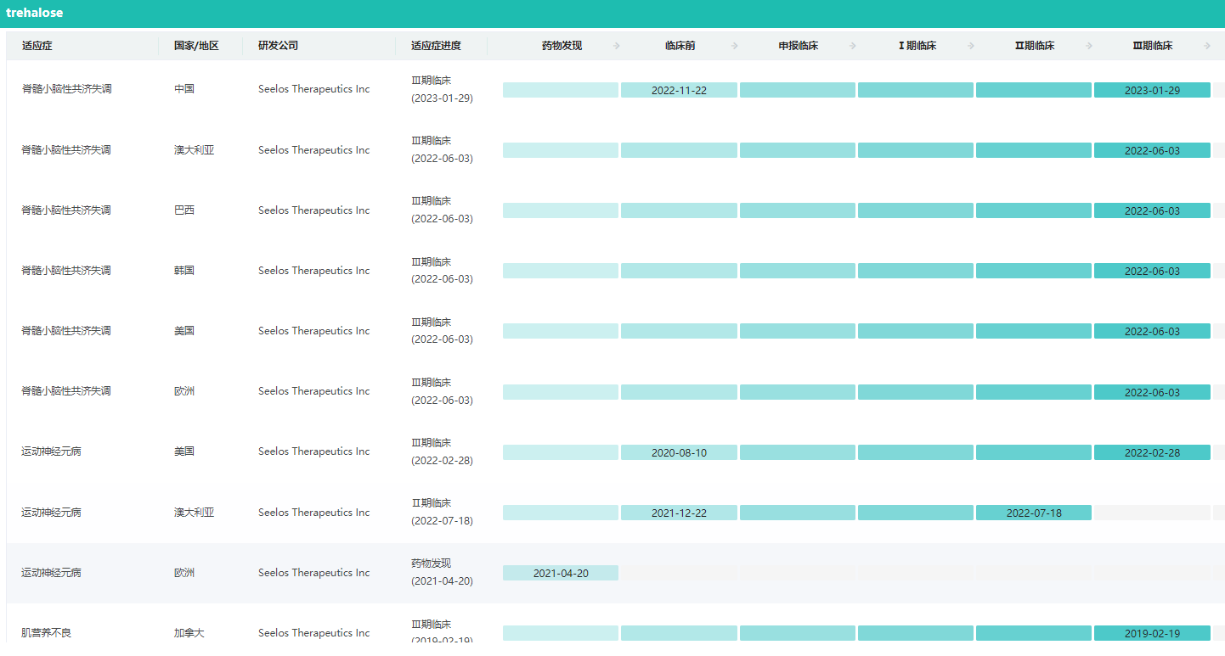Click the 2021-12-22 preclinical stage bar
Image resolution: width=1225 pixels, height=656 pixels.
(x=679, y=513)
